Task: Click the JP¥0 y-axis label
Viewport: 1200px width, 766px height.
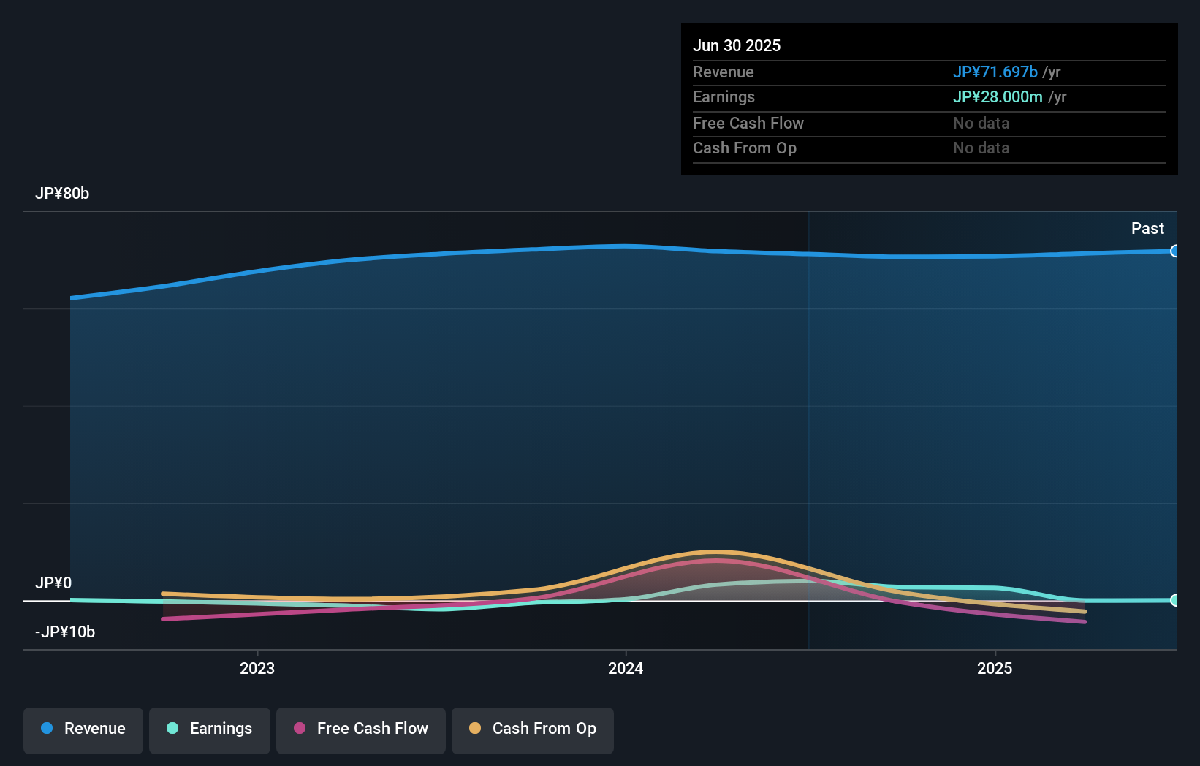Action: coord(53,583)
